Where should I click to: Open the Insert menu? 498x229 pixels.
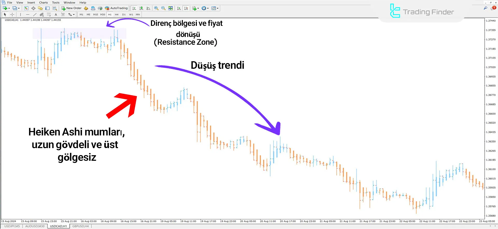(31, 3)
